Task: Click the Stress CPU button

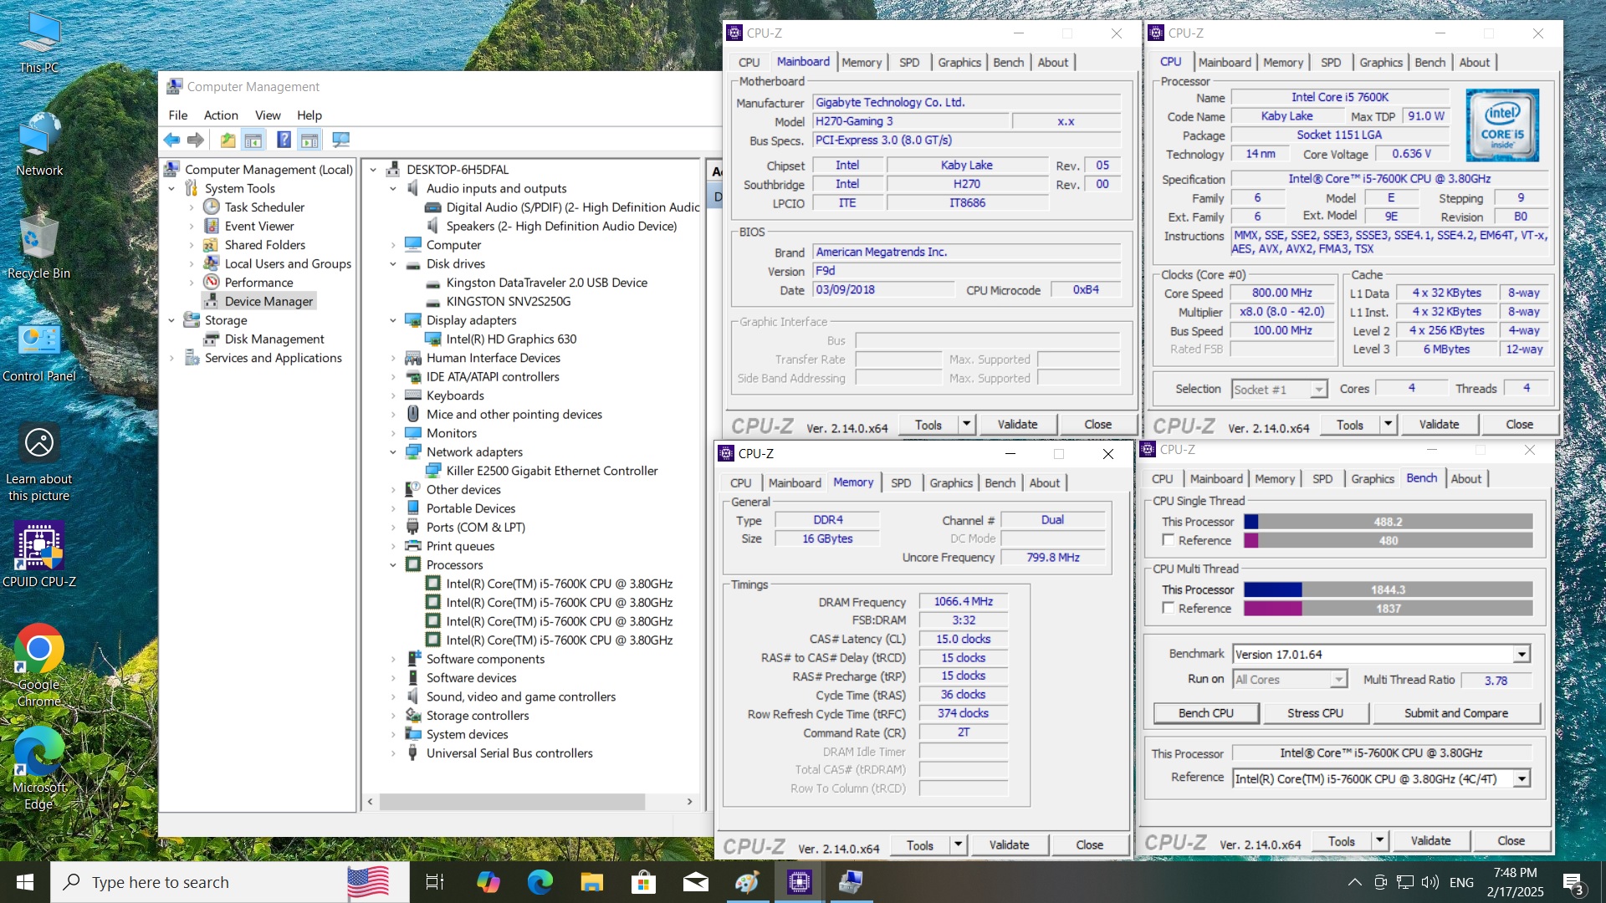Action: [x=1315, y=713]
